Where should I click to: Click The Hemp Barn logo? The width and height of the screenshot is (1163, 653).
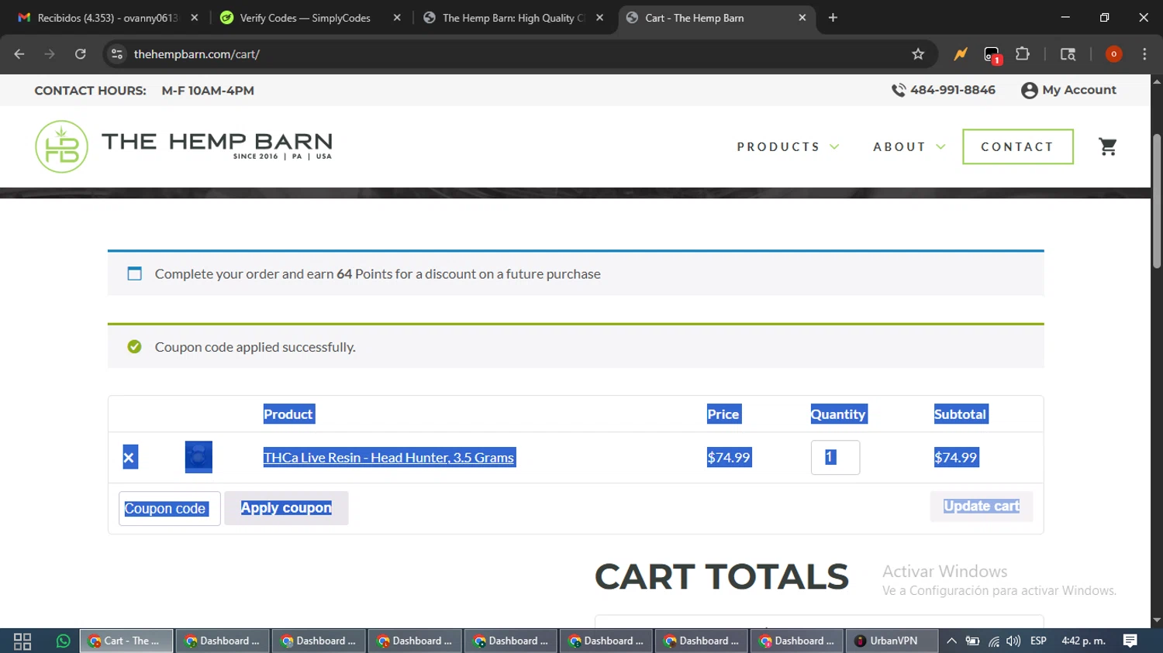coord(184,146)
